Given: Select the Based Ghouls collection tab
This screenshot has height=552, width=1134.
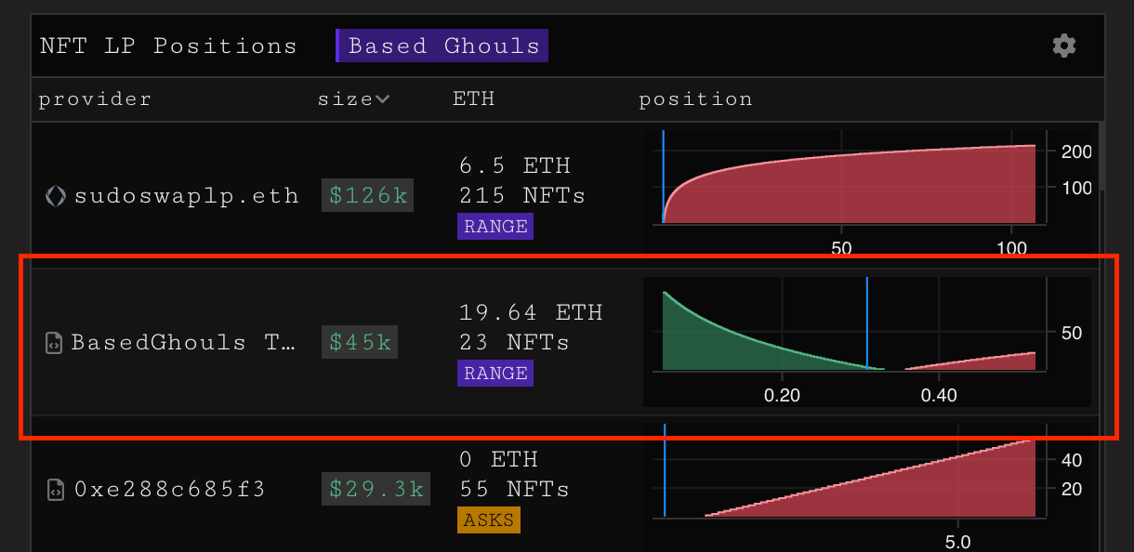Looking at the screenshot, I should pos(442,46).
